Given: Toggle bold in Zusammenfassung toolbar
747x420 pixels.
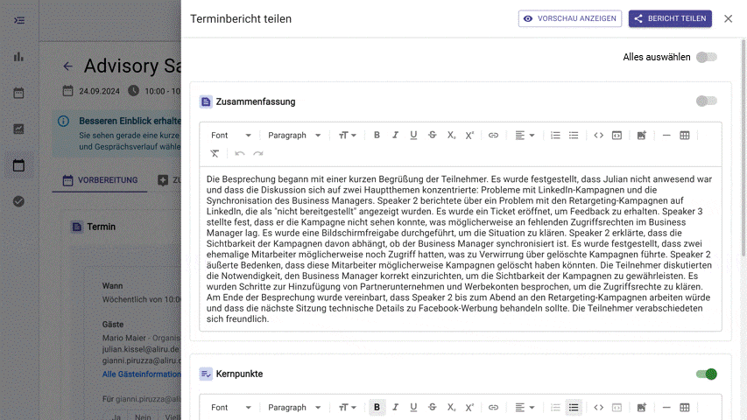Looking at the screenshot, I should pyautogui.click(x=377, y=136).
